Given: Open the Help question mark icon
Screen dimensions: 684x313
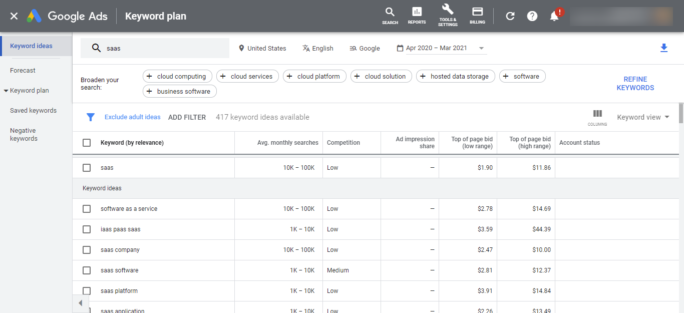Looking at the screenshot, I should click(532, 16).
